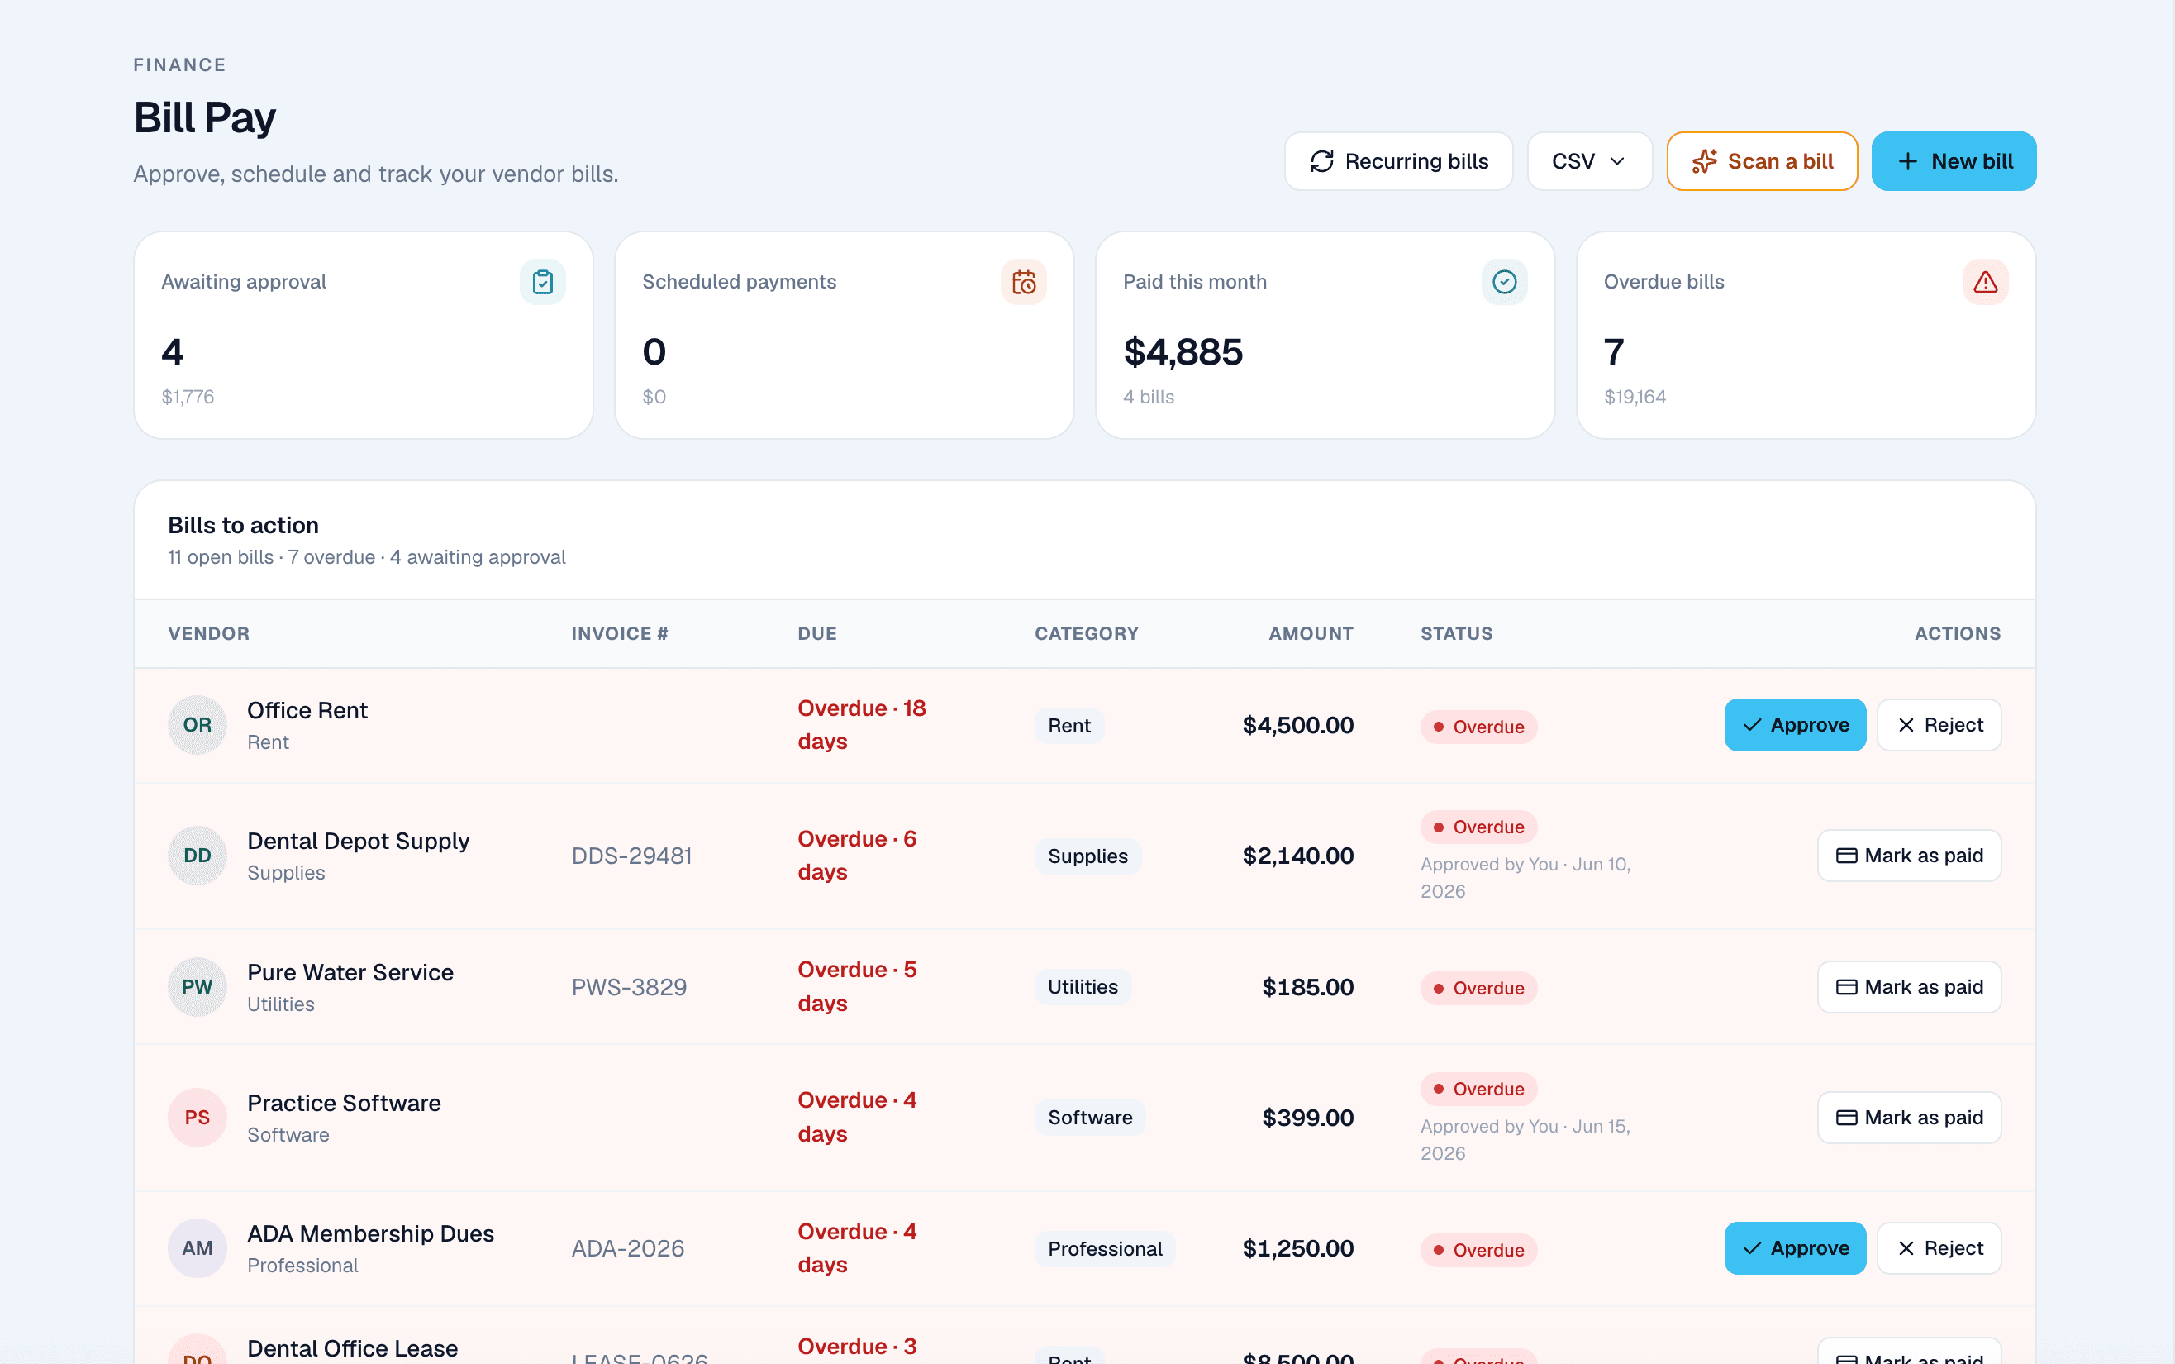
Task: Open the Dental Office Lease vendor name
Action: [x=353, y=1348]
